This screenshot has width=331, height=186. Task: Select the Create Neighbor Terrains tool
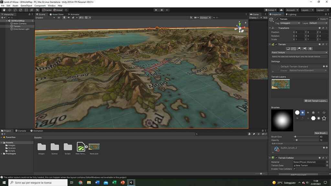point(288,48)
